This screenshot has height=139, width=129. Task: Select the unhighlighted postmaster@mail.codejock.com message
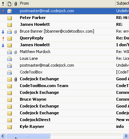[64, 66]
